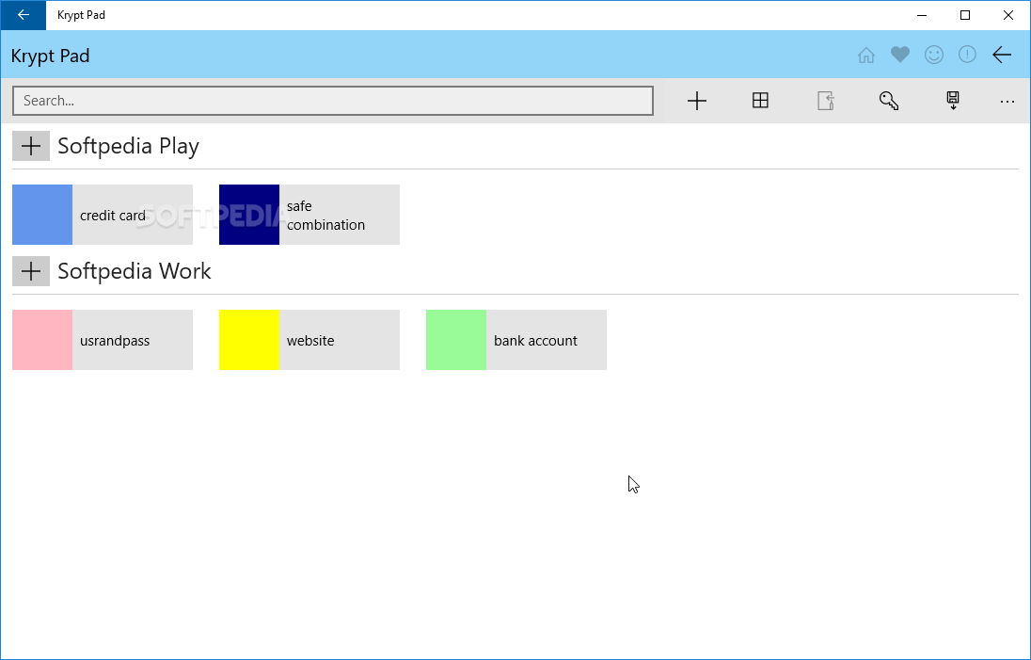Click the cornflower blue credit card swatch
1031x660 pixels.
(x=42, y=215)
